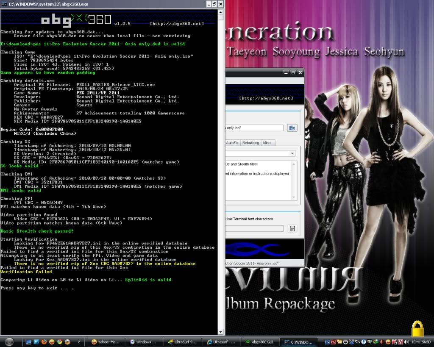Image resolution: width=434 pixels, height=347 pixels.
Task: Switch to the Ultrasurf Internet Explorer taskbar button
Action: click(x=221, y=342)
